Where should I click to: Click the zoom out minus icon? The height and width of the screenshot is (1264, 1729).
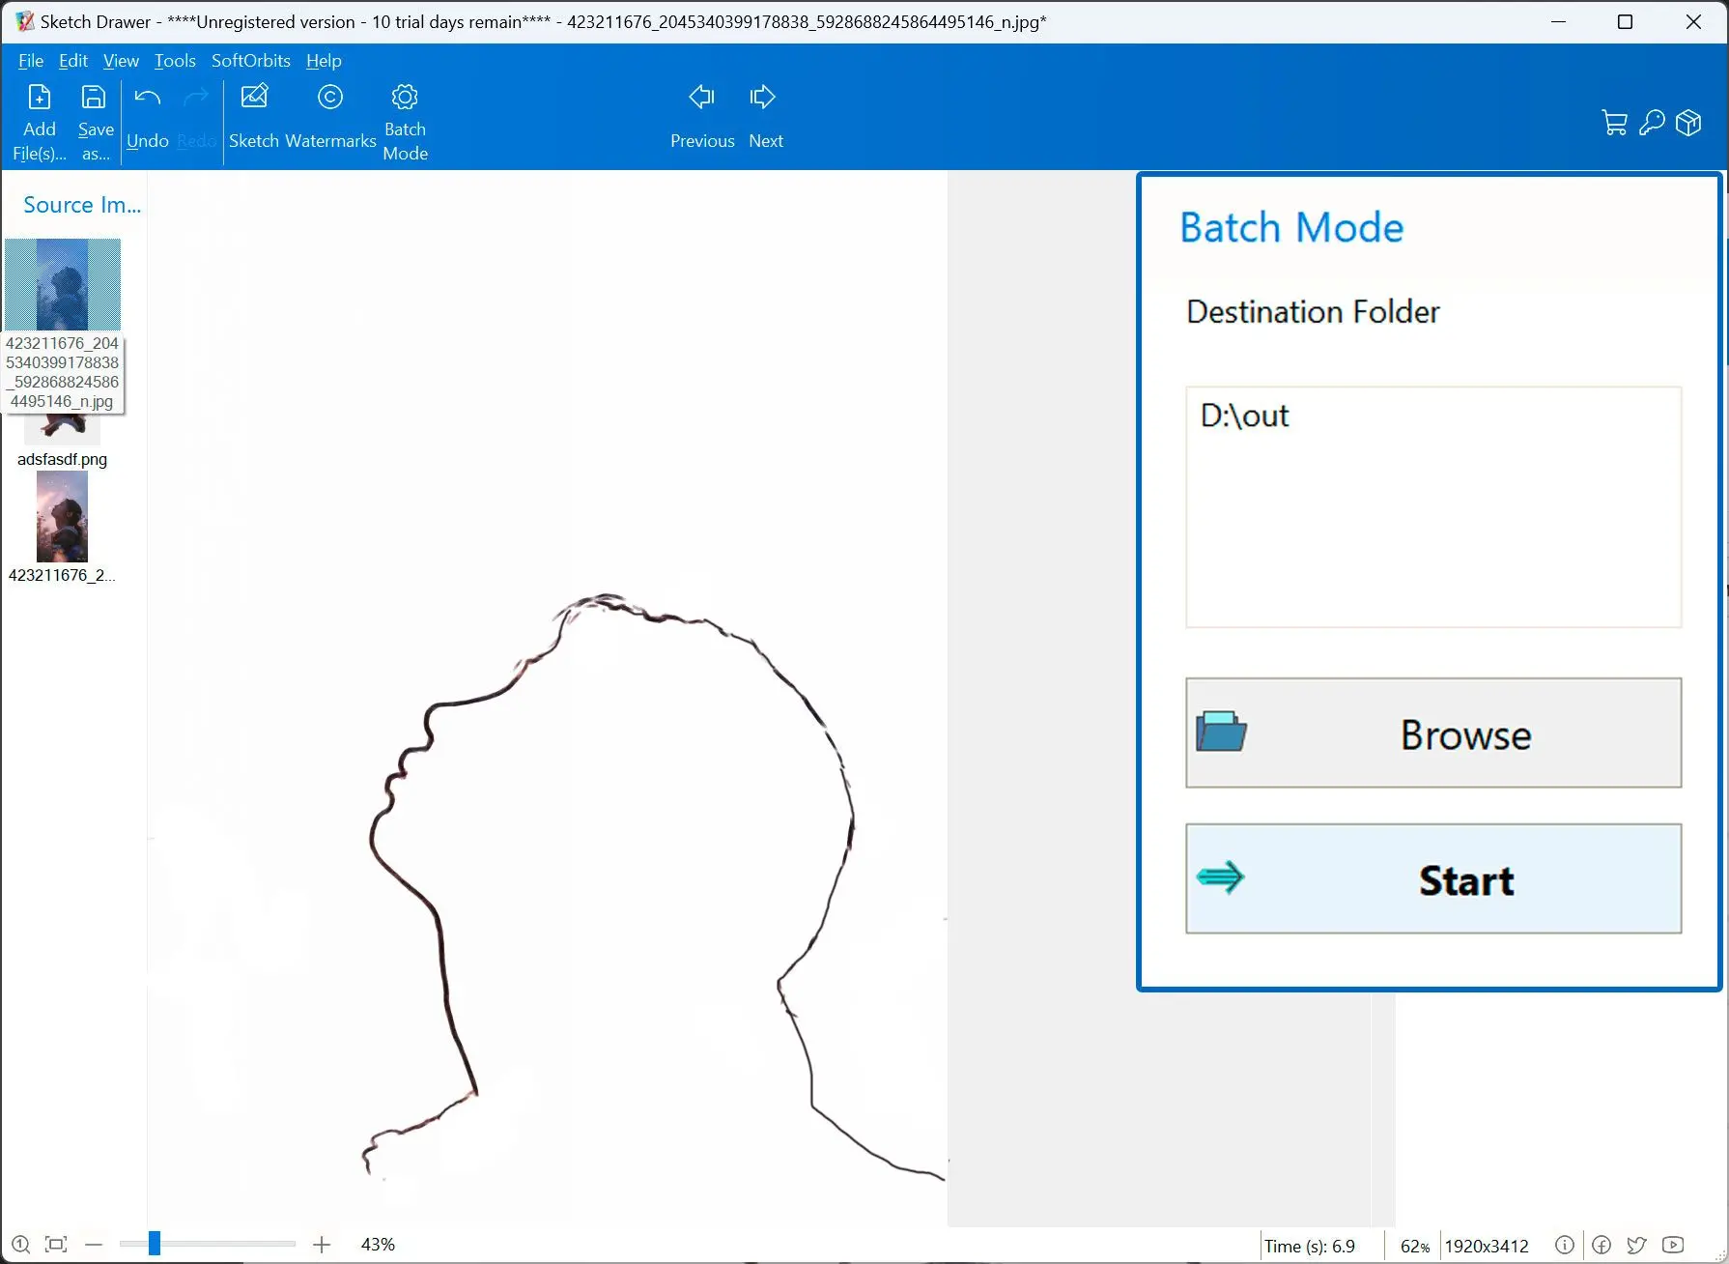pos(94,1245)
